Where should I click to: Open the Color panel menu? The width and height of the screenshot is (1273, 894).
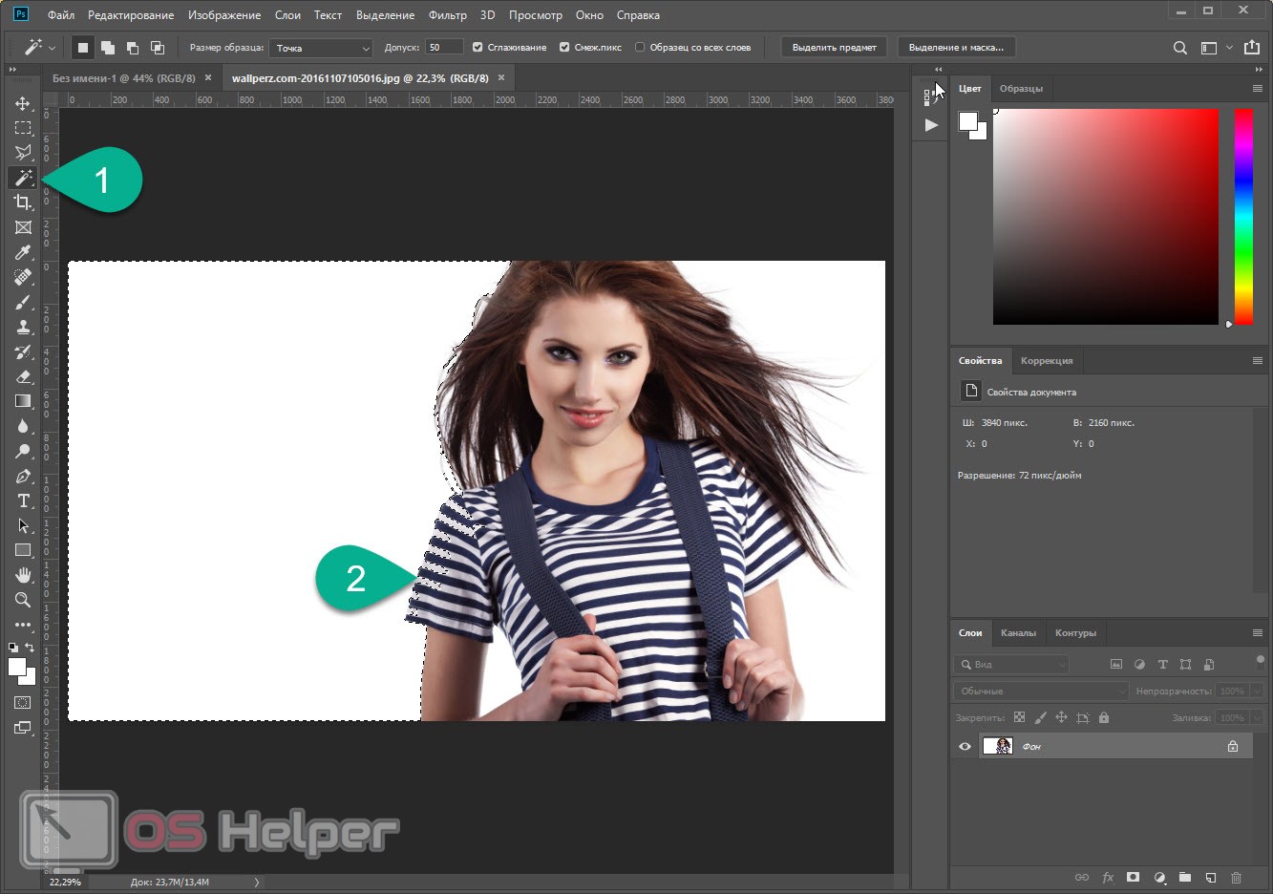[x=1258, y=89]
